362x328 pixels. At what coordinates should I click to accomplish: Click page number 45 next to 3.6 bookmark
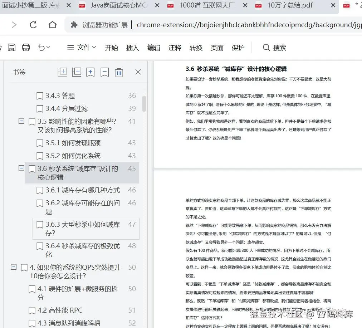132,169
